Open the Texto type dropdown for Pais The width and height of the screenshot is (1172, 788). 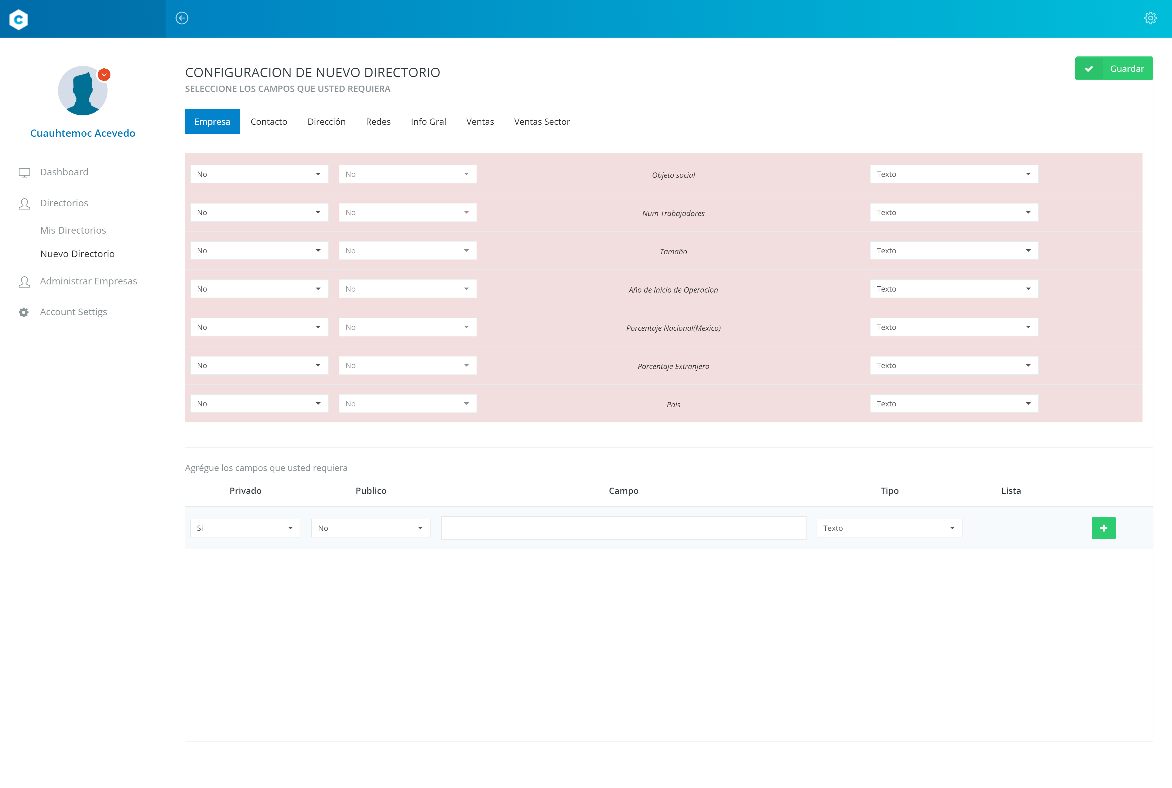954,404
